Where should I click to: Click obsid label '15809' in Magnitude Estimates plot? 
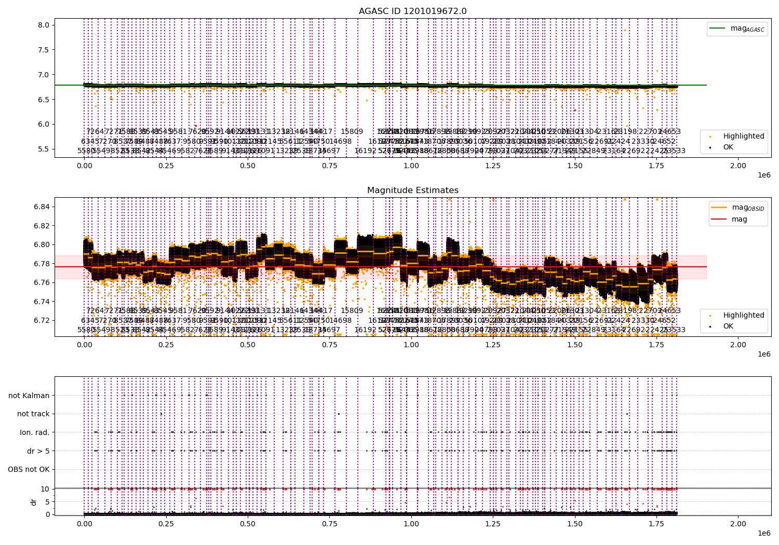352,310
